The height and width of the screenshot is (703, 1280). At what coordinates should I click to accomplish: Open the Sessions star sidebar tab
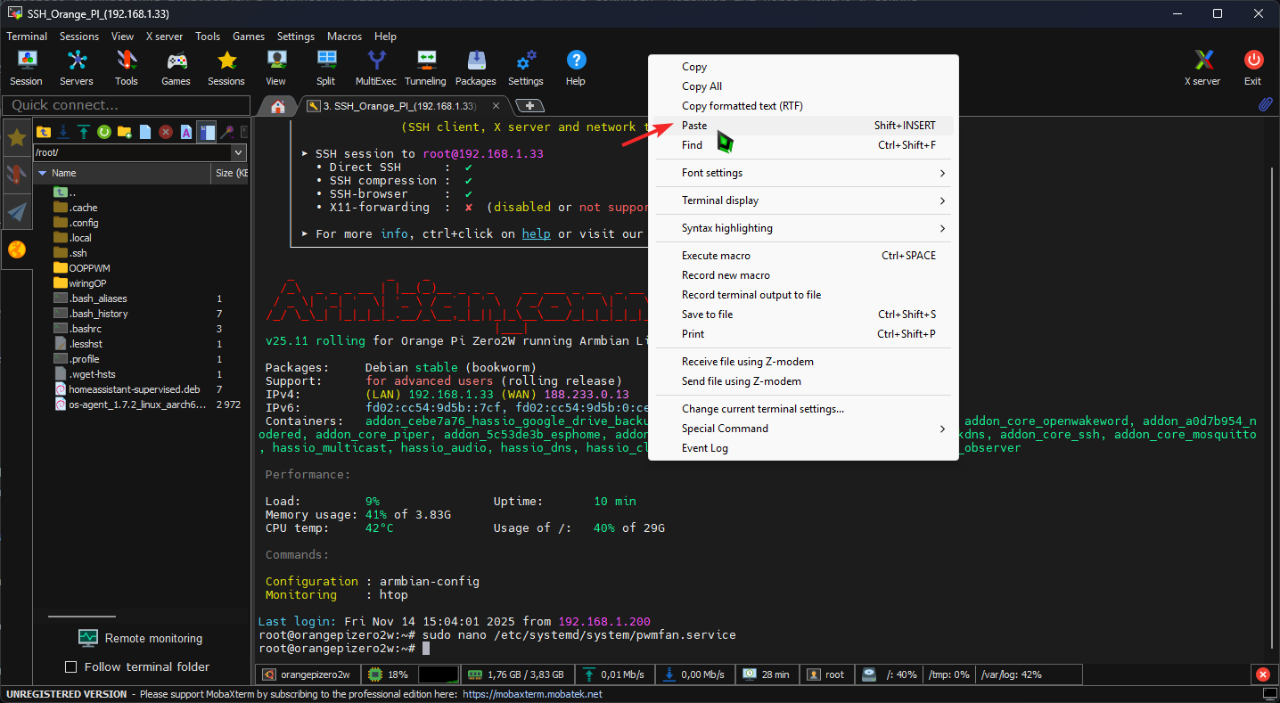click(x=16, y=138)
